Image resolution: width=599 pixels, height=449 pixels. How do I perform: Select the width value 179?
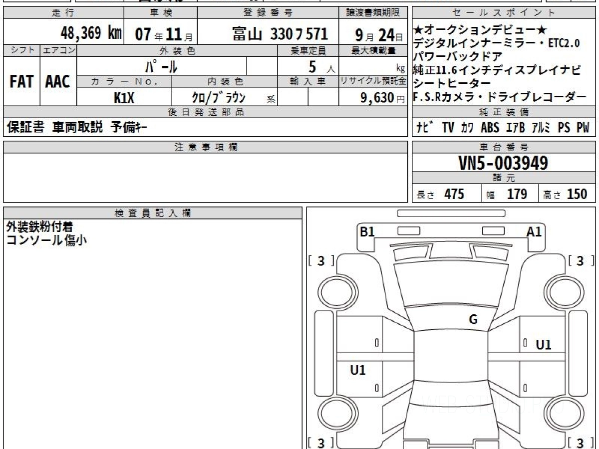click(x=517, y=194)
